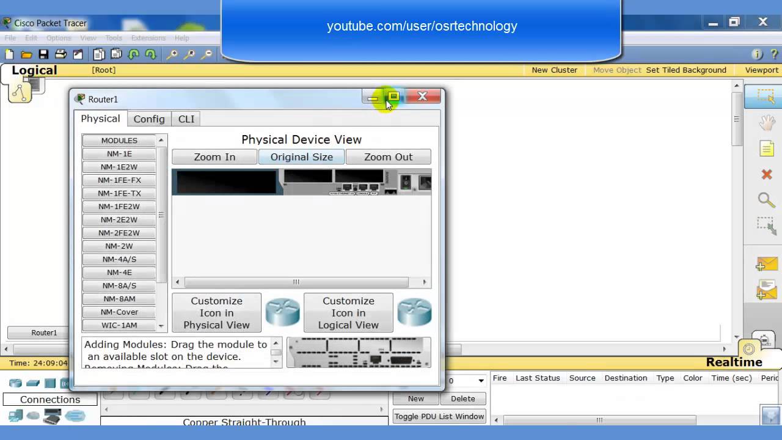Choose the Move Layout hand tool
Screen dimensions: 782x440
pyautogui.click(x=767, y=122)
